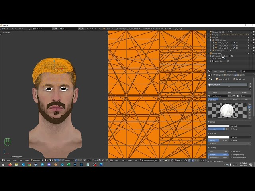Click the wrench modifier icon on mesh_id_hair_1 row
Image resolution: width=255 pixels, height=191 pixels.
click(234, 45)
